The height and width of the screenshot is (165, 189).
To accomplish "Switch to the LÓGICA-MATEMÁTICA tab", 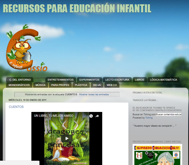I will 163,80.
